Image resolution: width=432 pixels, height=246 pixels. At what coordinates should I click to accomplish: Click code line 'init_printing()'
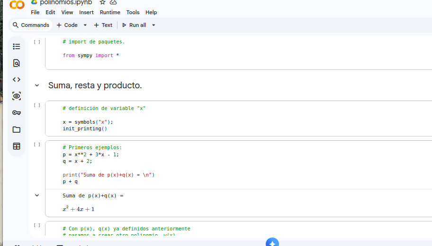click(x=85, y=128)
